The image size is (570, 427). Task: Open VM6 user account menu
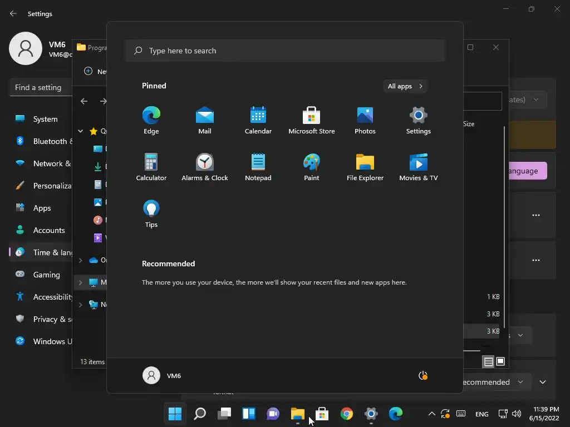(162, 375)
